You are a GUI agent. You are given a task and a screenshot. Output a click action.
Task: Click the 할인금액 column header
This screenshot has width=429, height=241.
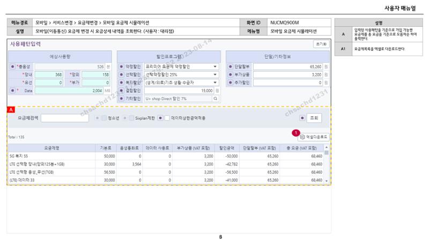[227, 148]
